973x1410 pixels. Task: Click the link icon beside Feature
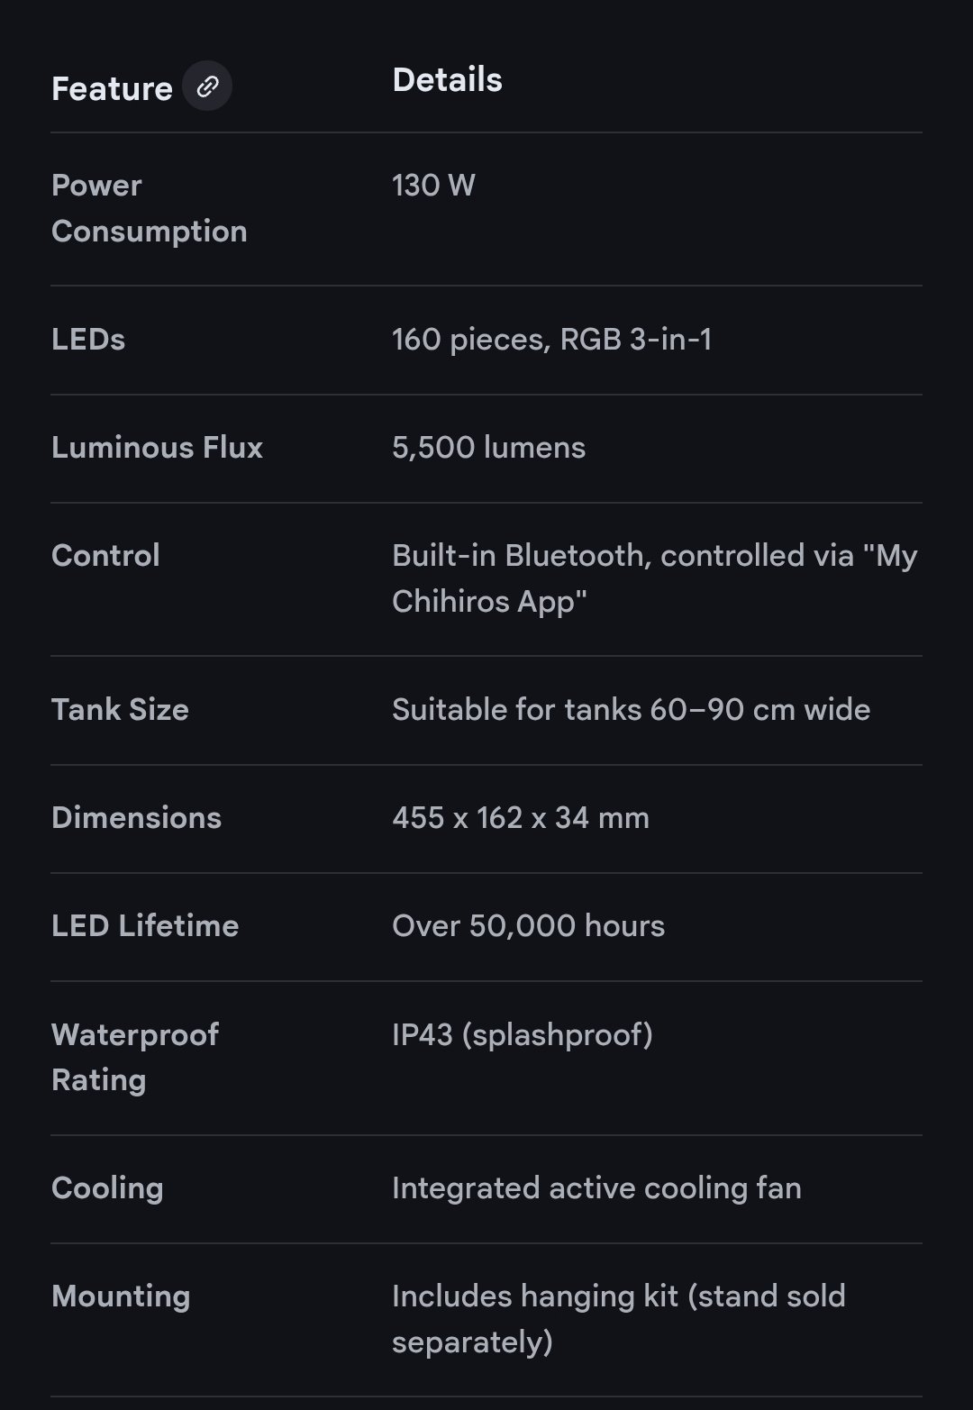(x=207, y=86)
